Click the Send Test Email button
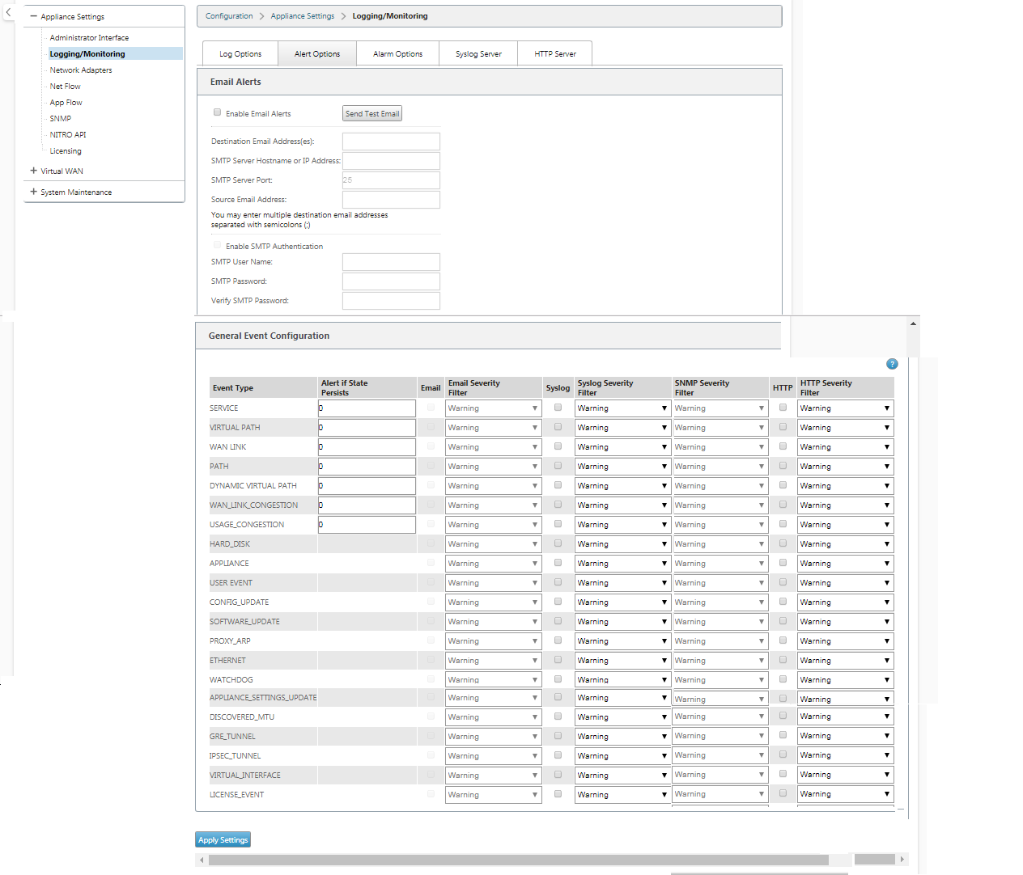Image resolution: width=1023 pixels, height=875 pixels. pyautogui.click(x=372, y=114)
